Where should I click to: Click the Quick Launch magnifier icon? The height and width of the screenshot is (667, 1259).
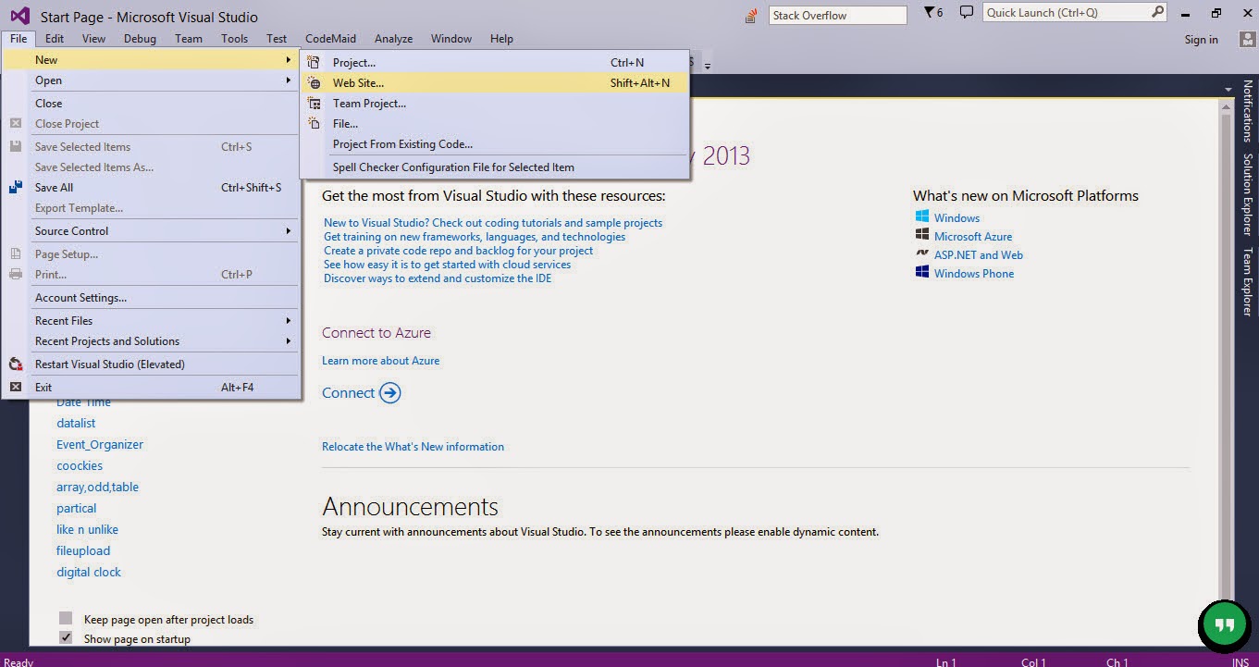(1157, 12)
